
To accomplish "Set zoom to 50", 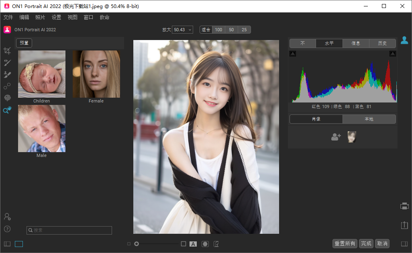I will [231, 30].
